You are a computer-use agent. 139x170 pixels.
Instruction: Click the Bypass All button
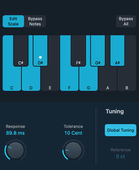126,21
